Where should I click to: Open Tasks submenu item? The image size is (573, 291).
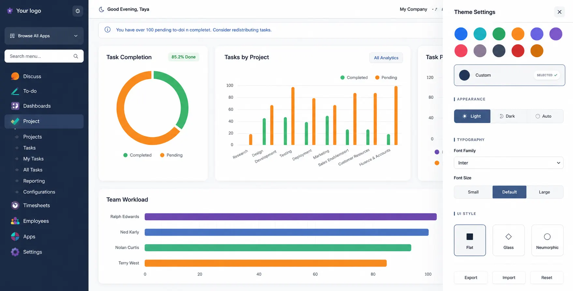pyautogui.click(x=29, y=148)
